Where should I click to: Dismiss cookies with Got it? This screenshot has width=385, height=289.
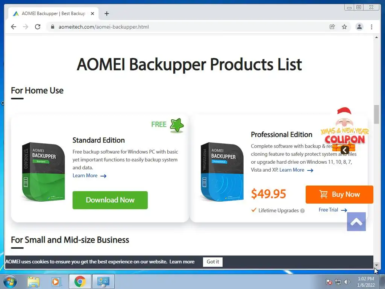[x=213, y=262]
